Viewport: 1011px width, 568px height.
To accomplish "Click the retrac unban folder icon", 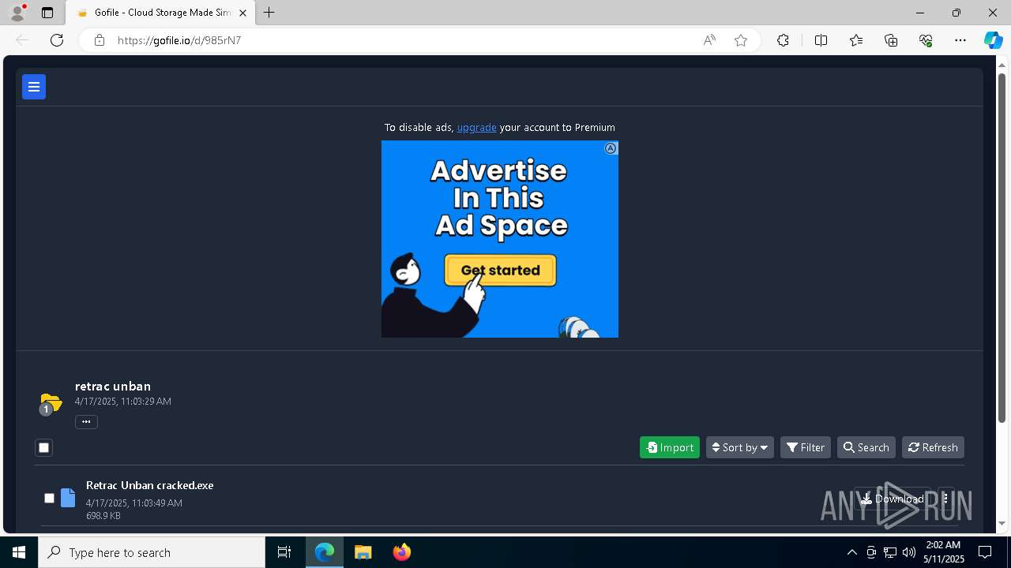I will coord(51,403).
